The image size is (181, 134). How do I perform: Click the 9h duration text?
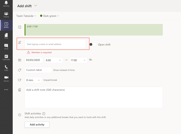[x=91, y=60]
